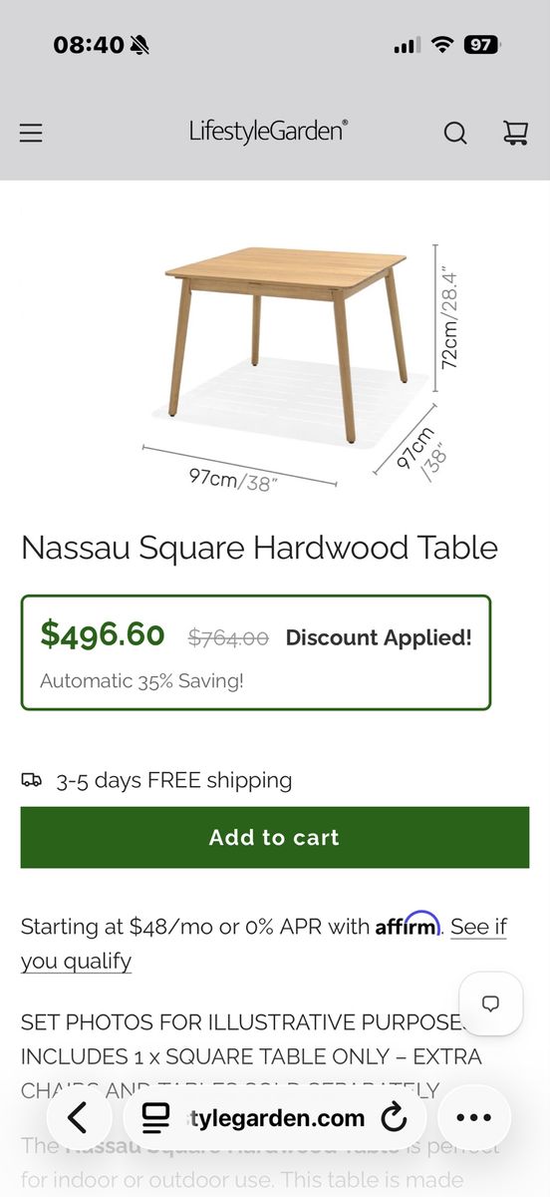Reload the page with the refresh icon
The image size is (550, 1197).
click(x=395, y=1117)
